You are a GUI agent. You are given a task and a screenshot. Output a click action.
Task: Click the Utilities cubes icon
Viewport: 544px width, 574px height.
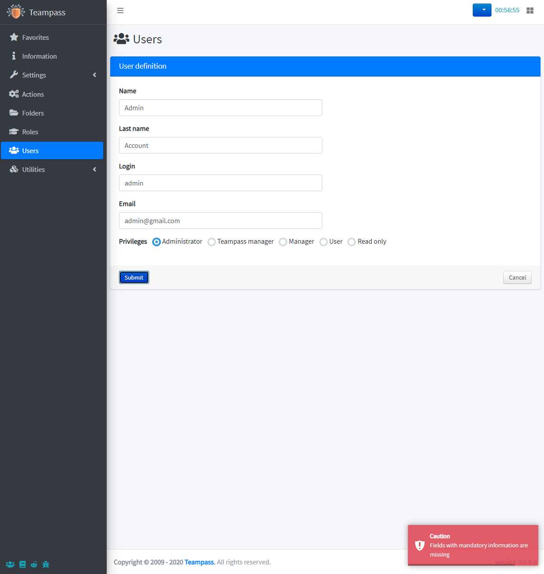pos(14,169)
